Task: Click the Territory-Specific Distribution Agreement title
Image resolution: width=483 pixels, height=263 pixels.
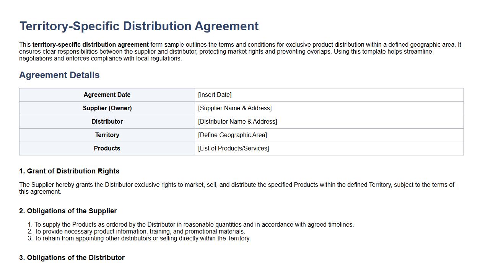Action: pyautogui.click(x=138, y=26)
